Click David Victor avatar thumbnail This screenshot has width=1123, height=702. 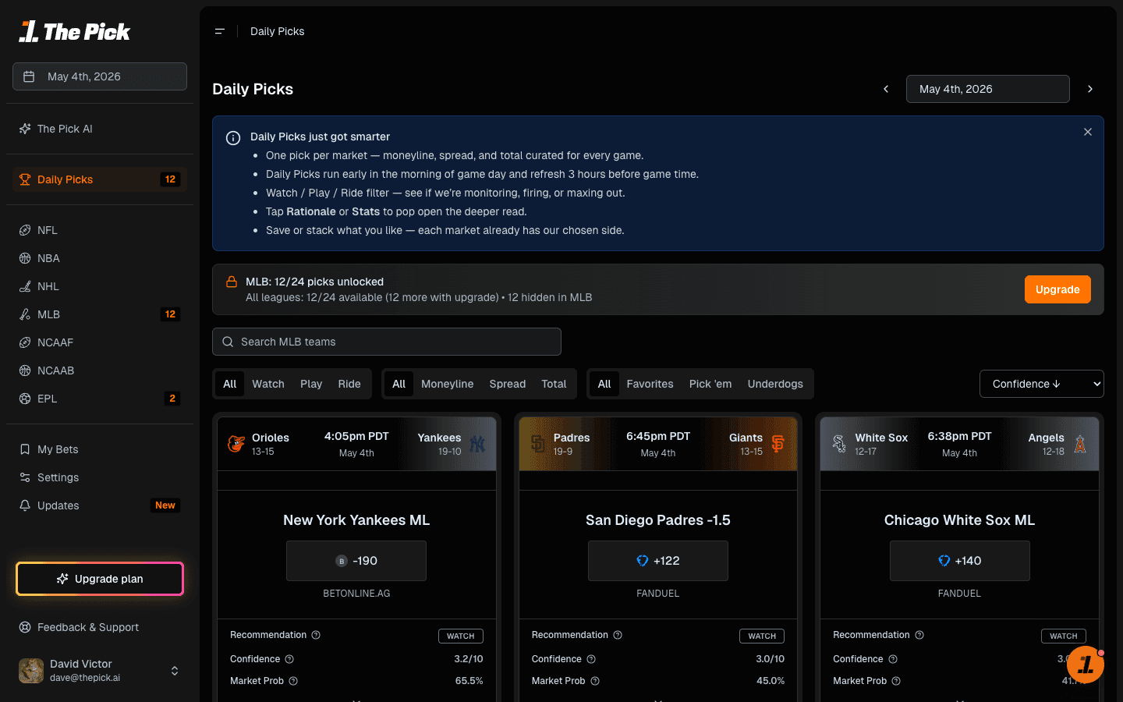click(31, 671)
